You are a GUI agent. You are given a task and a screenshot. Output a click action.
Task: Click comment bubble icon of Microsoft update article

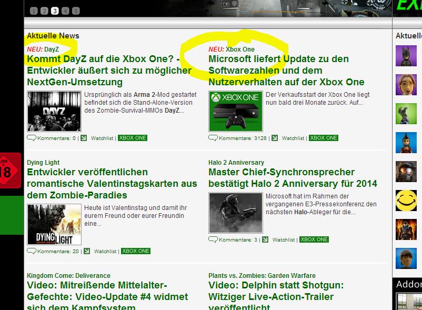213,138
